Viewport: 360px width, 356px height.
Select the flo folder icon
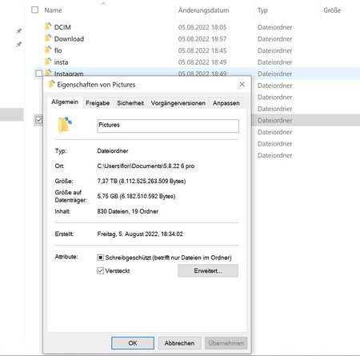[48, 50]
